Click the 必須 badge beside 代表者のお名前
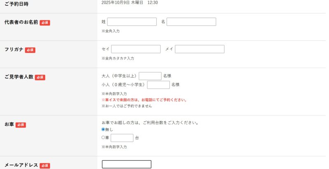329x169 pixels. (x=45, y=23)
